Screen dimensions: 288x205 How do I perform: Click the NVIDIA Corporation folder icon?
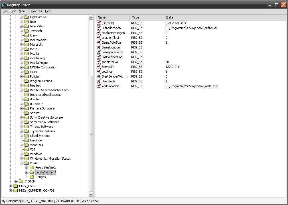(x=27, y=67)
